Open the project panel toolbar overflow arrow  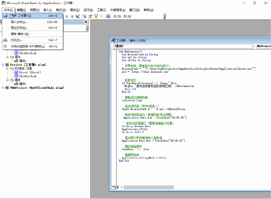[87, 29]
